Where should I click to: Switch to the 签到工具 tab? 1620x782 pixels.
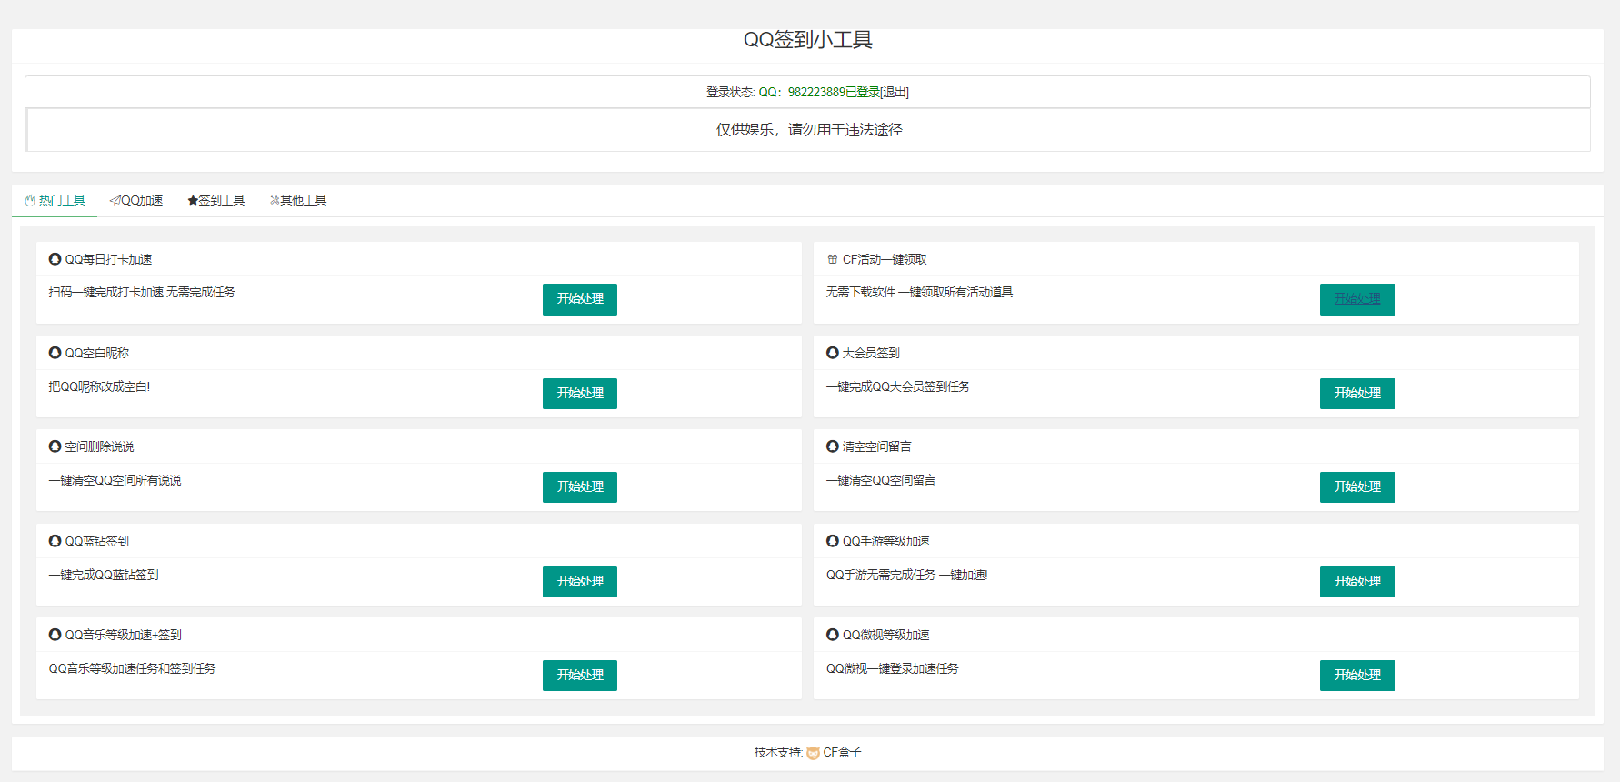point(216,200)
